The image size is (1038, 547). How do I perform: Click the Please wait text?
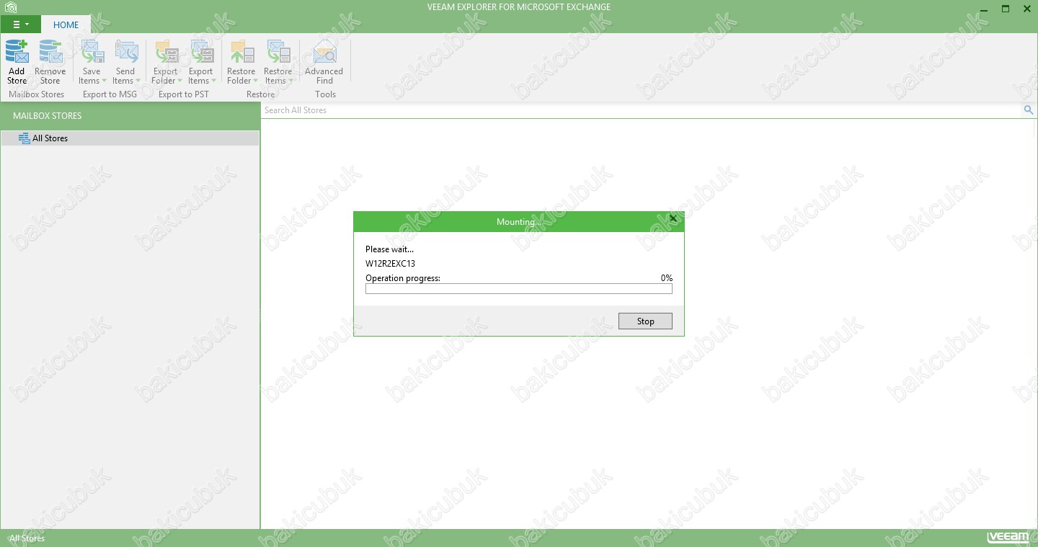click(x=389, y=249)
